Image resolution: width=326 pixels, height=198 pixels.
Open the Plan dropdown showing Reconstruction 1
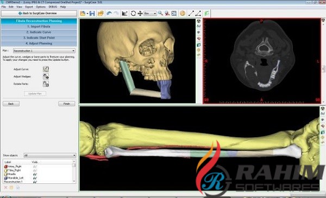(44, 51)
